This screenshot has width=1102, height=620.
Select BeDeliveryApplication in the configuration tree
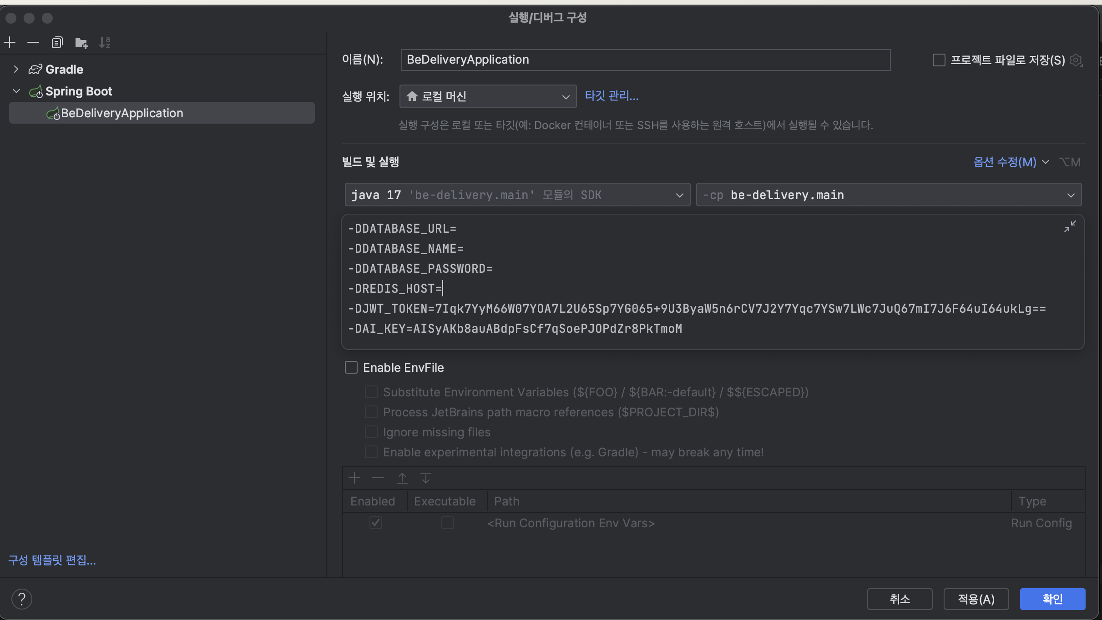pyautogui.click(x=122, y=113)
